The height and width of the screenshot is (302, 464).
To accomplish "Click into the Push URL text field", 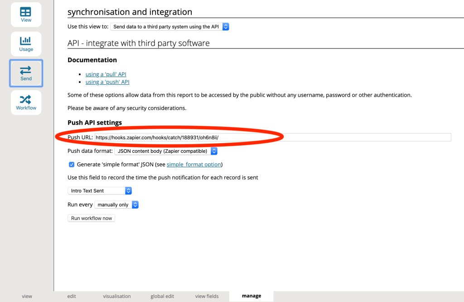I will click(273, 137).
